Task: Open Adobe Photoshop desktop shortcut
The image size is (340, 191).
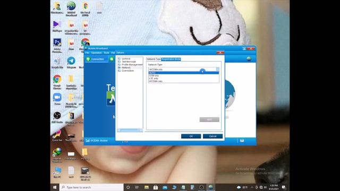Action: click(x=57, y=46)
